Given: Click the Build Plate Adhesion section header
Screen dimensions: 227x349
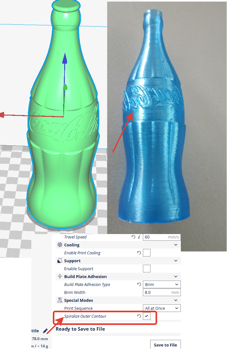Looking at the screenshot, I should click(118, 276).
